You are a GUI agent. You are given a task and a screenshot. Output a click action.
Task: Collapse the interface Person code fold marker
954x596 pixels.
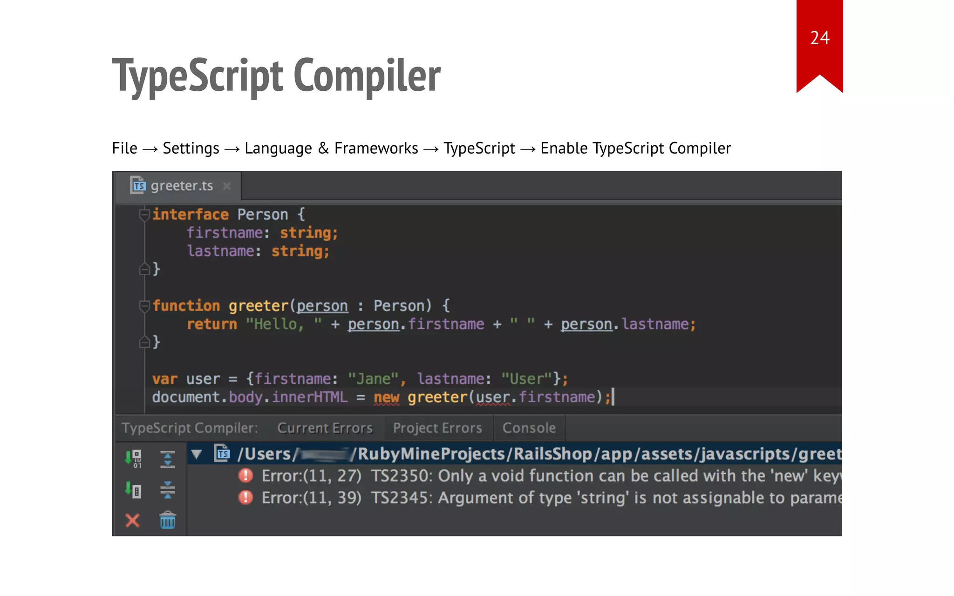144,215
